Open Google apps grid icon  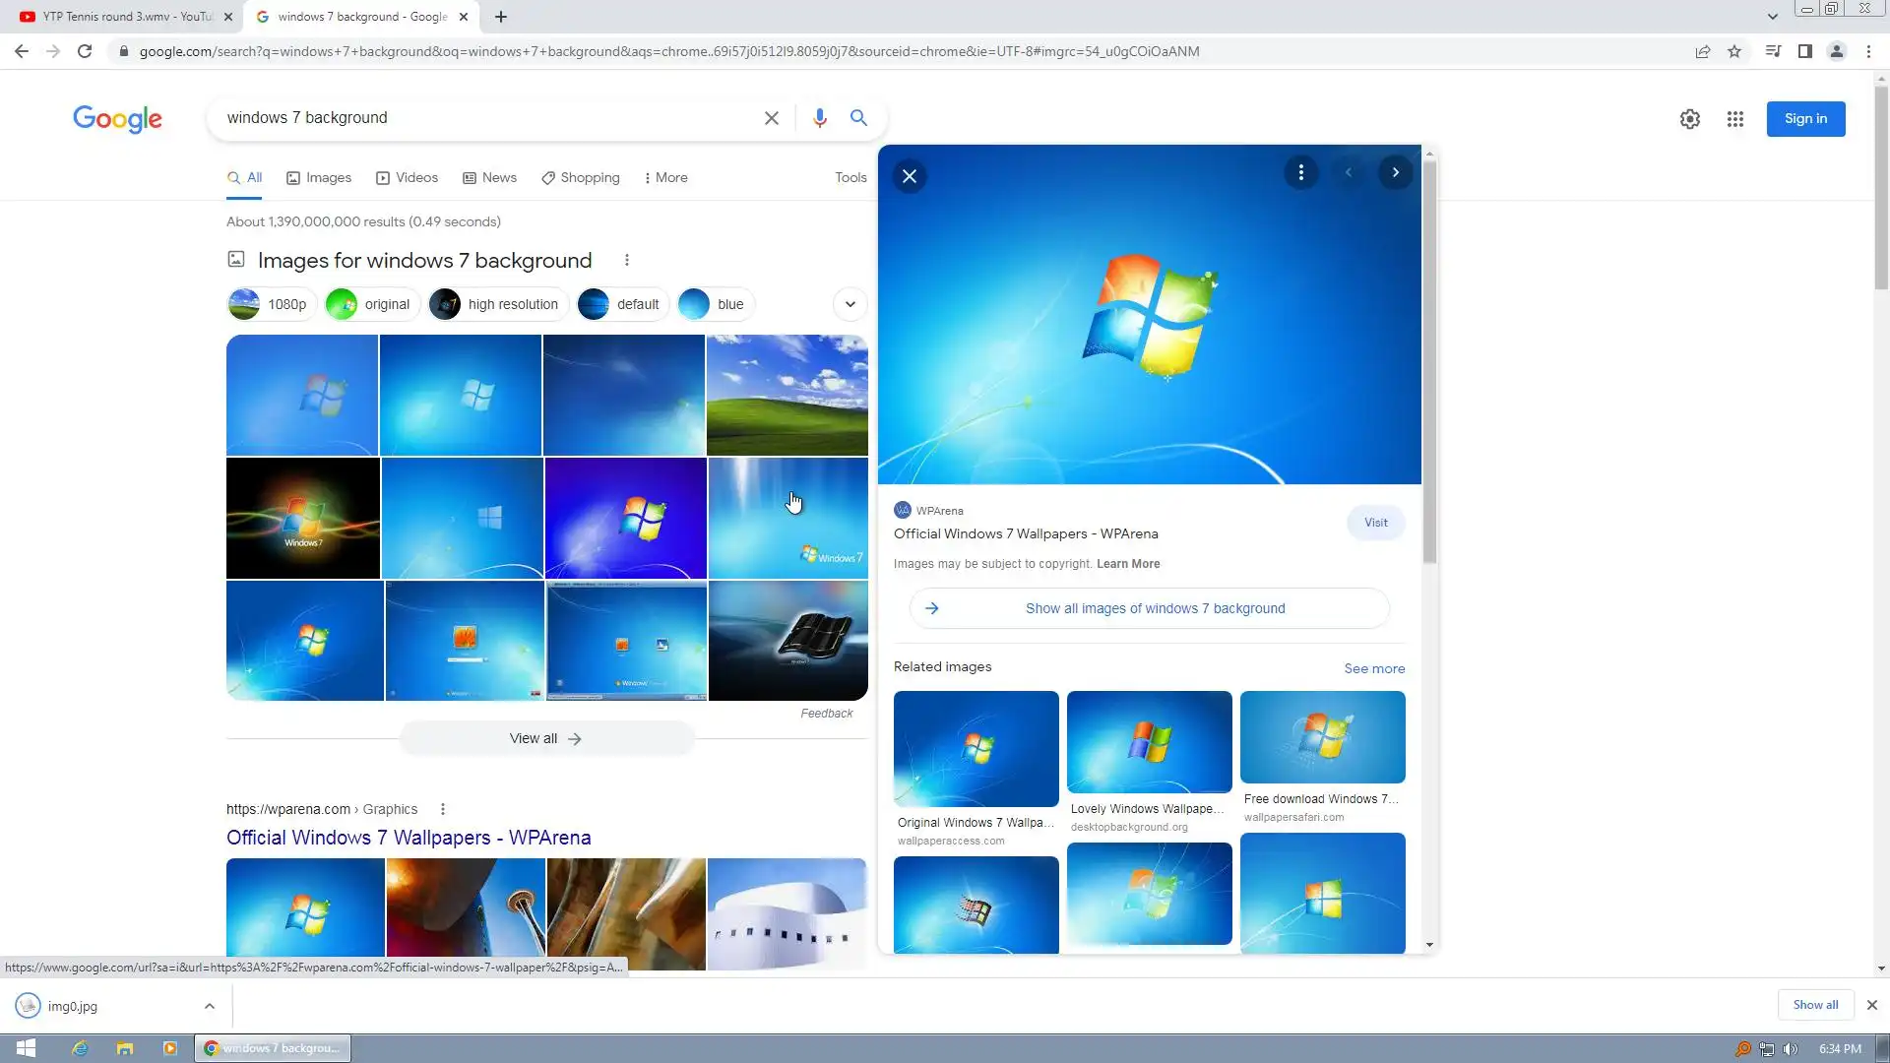click(1734, 119)
